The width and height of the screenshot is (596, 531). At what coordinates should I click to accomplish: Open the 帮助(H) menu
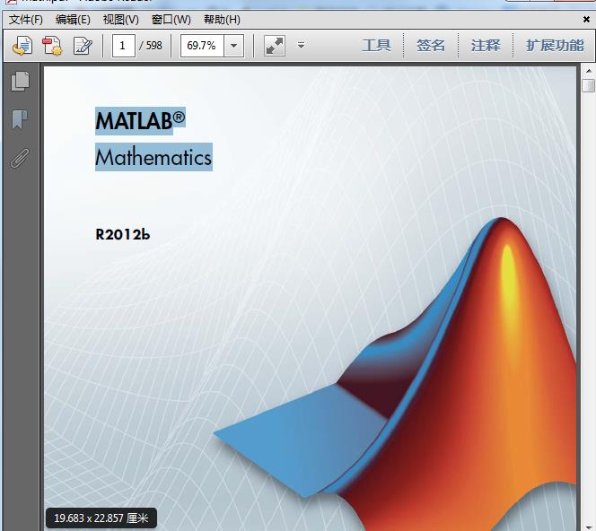pos(222,20)
